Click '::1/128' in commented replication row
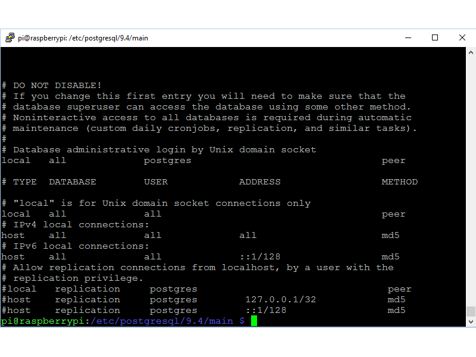Viewport: 476px width, 357px height. coord(266,310)
